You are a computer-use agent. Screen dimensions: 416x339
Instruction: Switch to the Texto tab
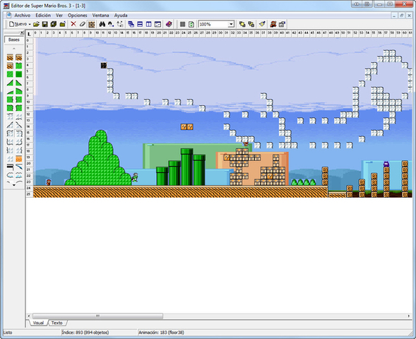(x=57, y=323)
